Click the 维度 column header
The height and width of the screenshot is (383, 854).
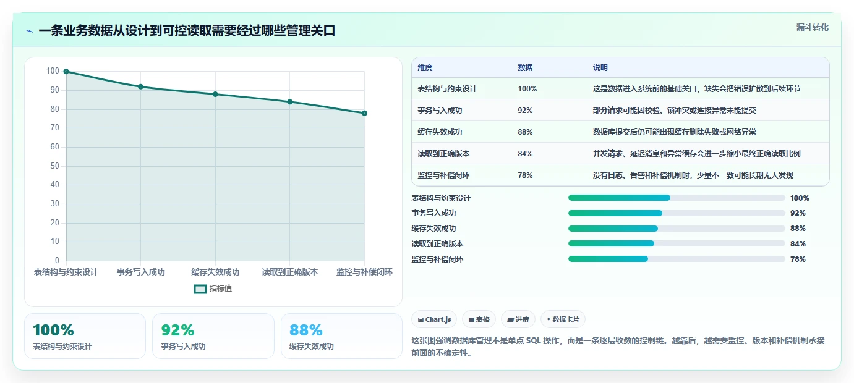coord(425,68)
